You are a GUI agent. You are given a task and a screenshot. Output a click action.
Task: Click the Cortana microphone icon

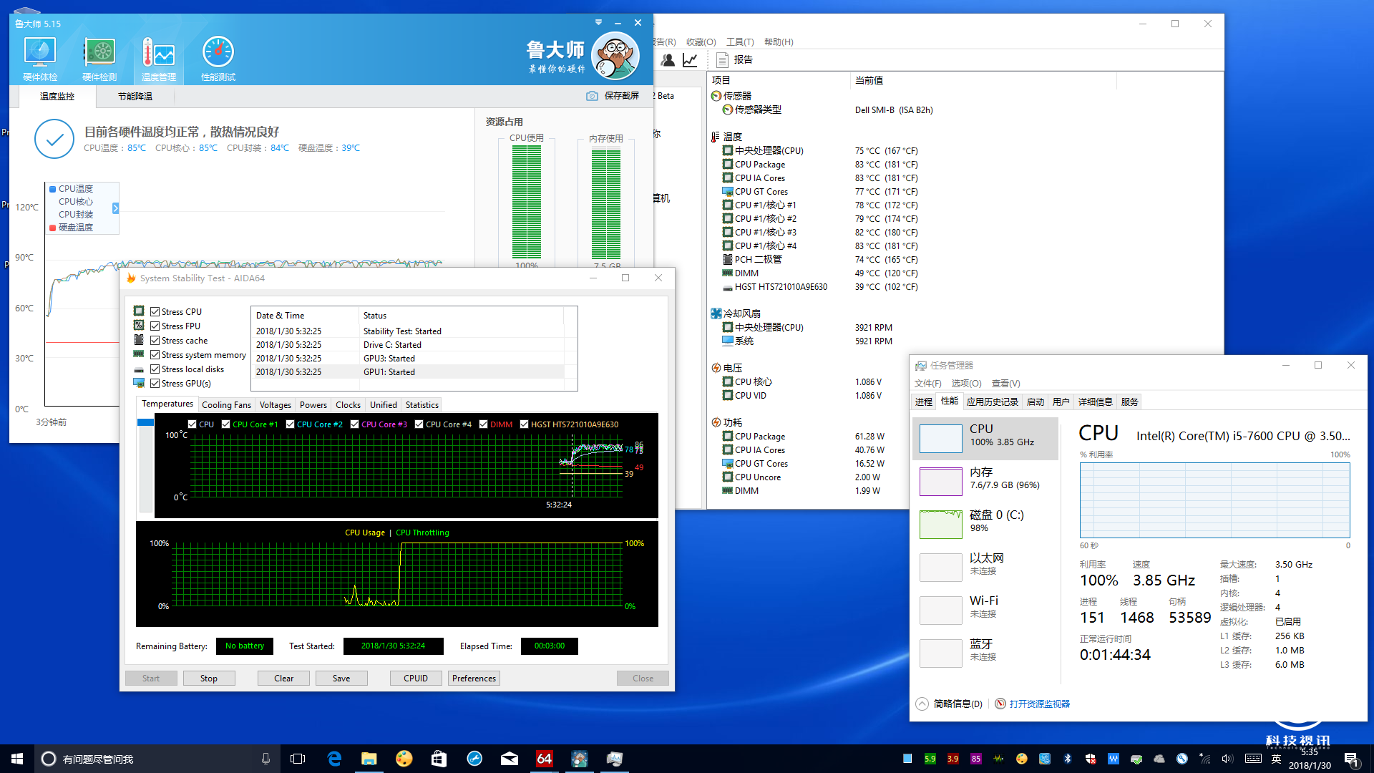pos(265,759)
